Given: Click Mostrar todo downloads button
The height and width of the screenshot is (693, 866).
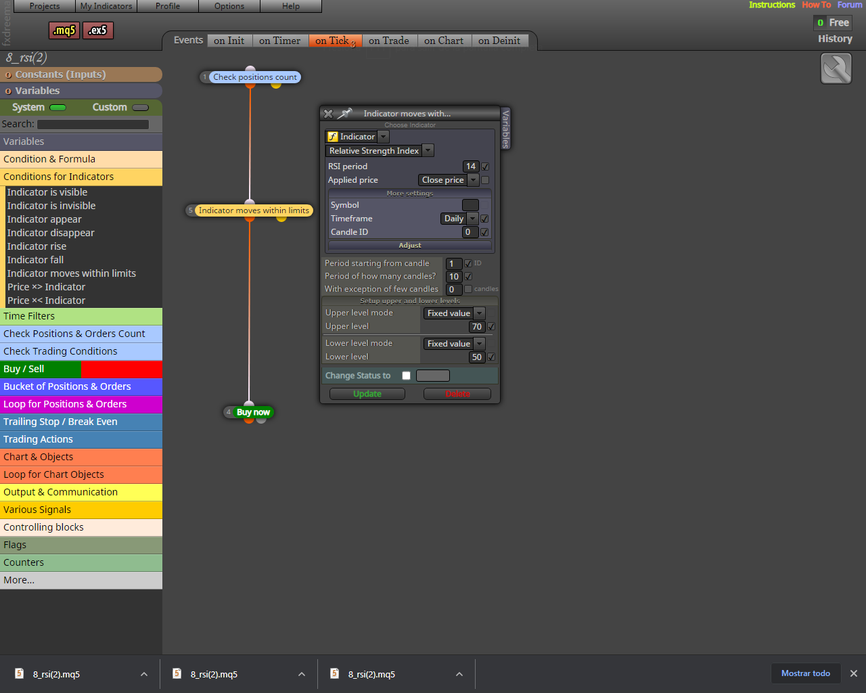Looking at the screenshot, I should pos(806,673).
